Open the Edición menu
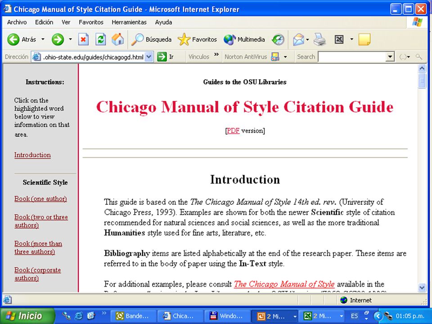Screen dimensions: 432x324 click(44, 22)
